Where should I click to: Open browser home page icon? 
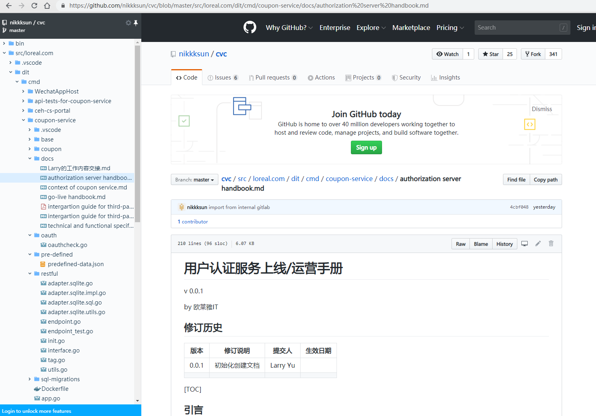[47, 6]
